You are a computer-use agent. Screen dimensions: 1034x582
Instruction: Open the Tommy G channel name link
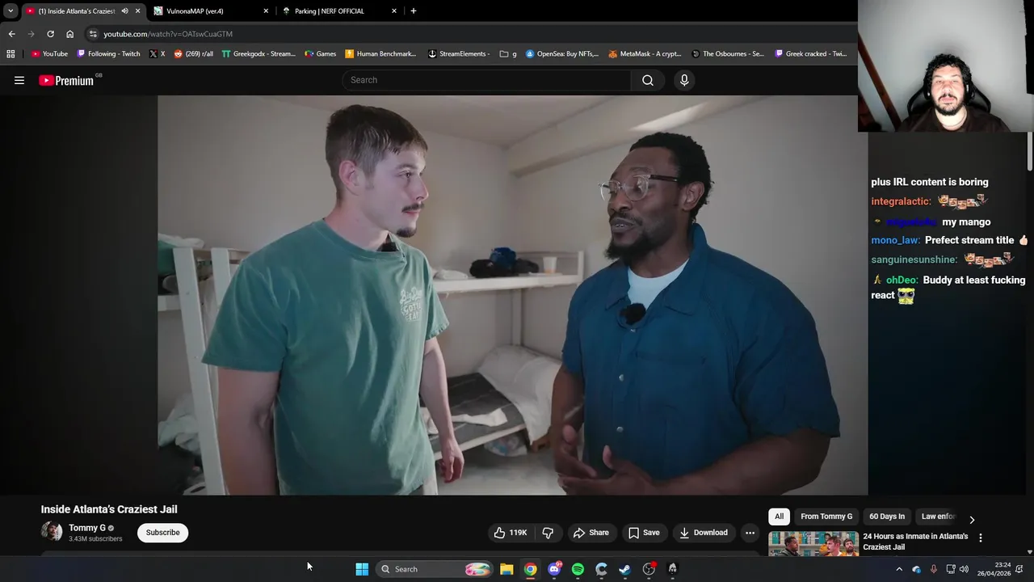point(87,528)
